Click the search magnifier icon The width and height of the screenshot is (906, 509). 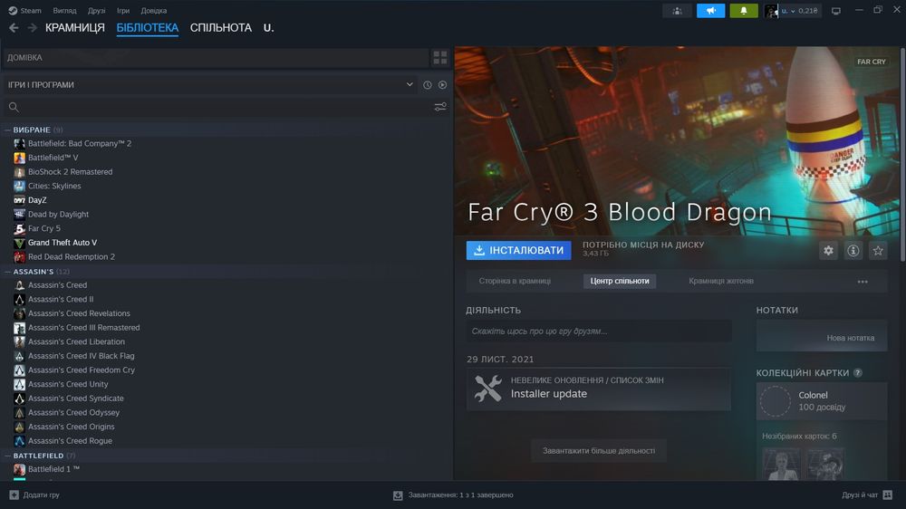[x=14, y=107]
